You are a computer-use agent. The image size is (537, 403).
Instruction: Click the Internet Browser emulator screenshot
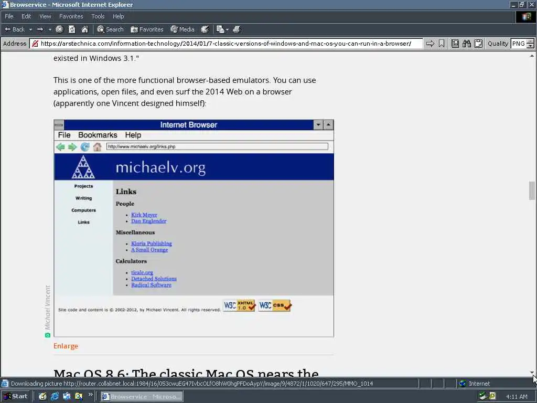pos(194,228)
